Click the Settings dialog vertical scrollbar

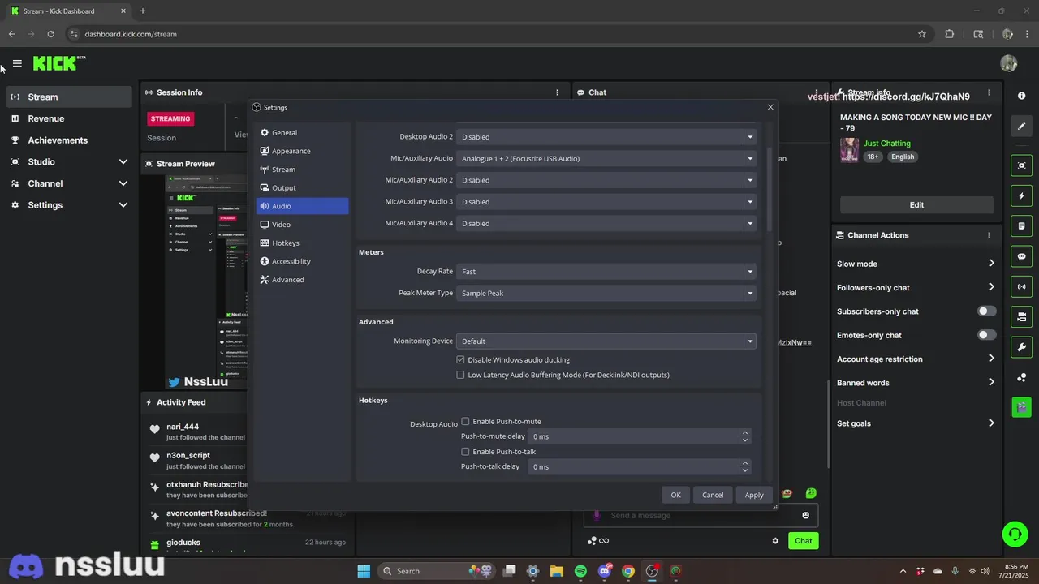(770, 191)
